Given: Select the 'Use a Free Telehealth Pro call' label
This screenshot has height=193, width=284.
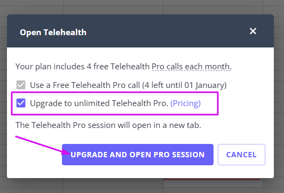Looking at the screenshot, I should click(85, 85).
